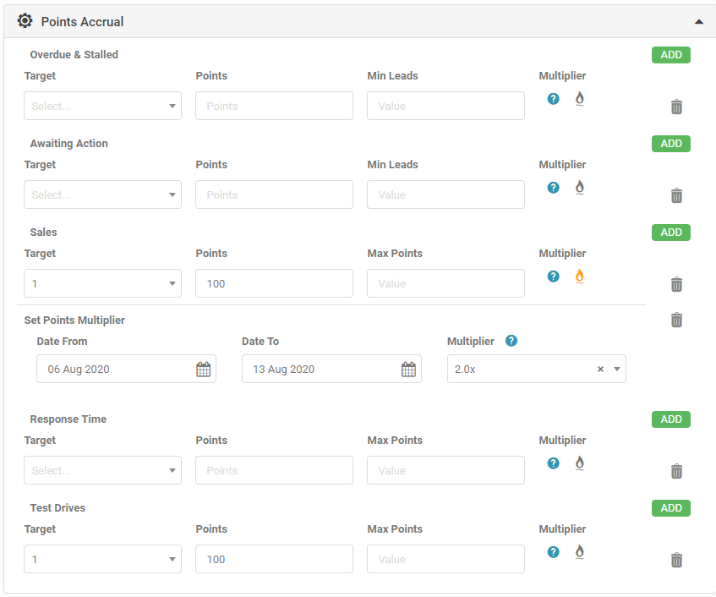Click the help icon in Awaiting Action row

point(553,187)
